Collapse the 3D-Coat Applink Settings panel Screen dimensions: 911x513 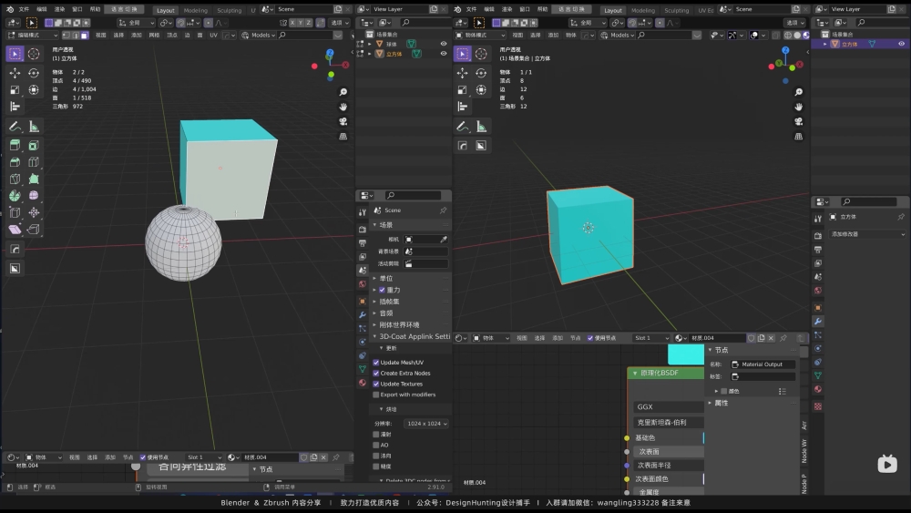click(410, 336)
